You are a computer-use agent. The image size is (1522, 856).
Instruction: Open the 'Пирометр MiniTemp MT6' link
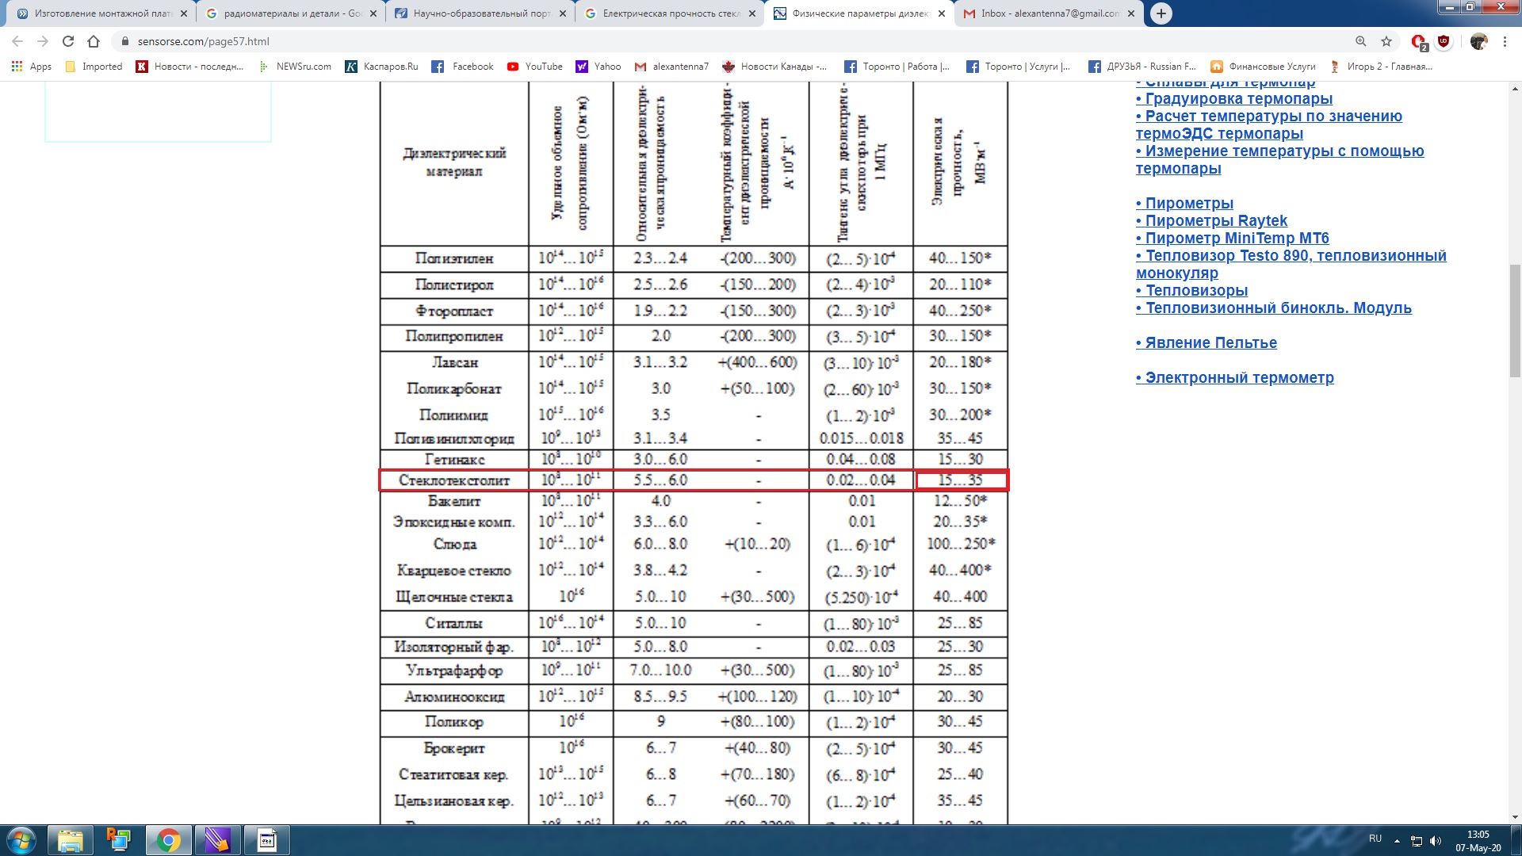click(1232, 239)
